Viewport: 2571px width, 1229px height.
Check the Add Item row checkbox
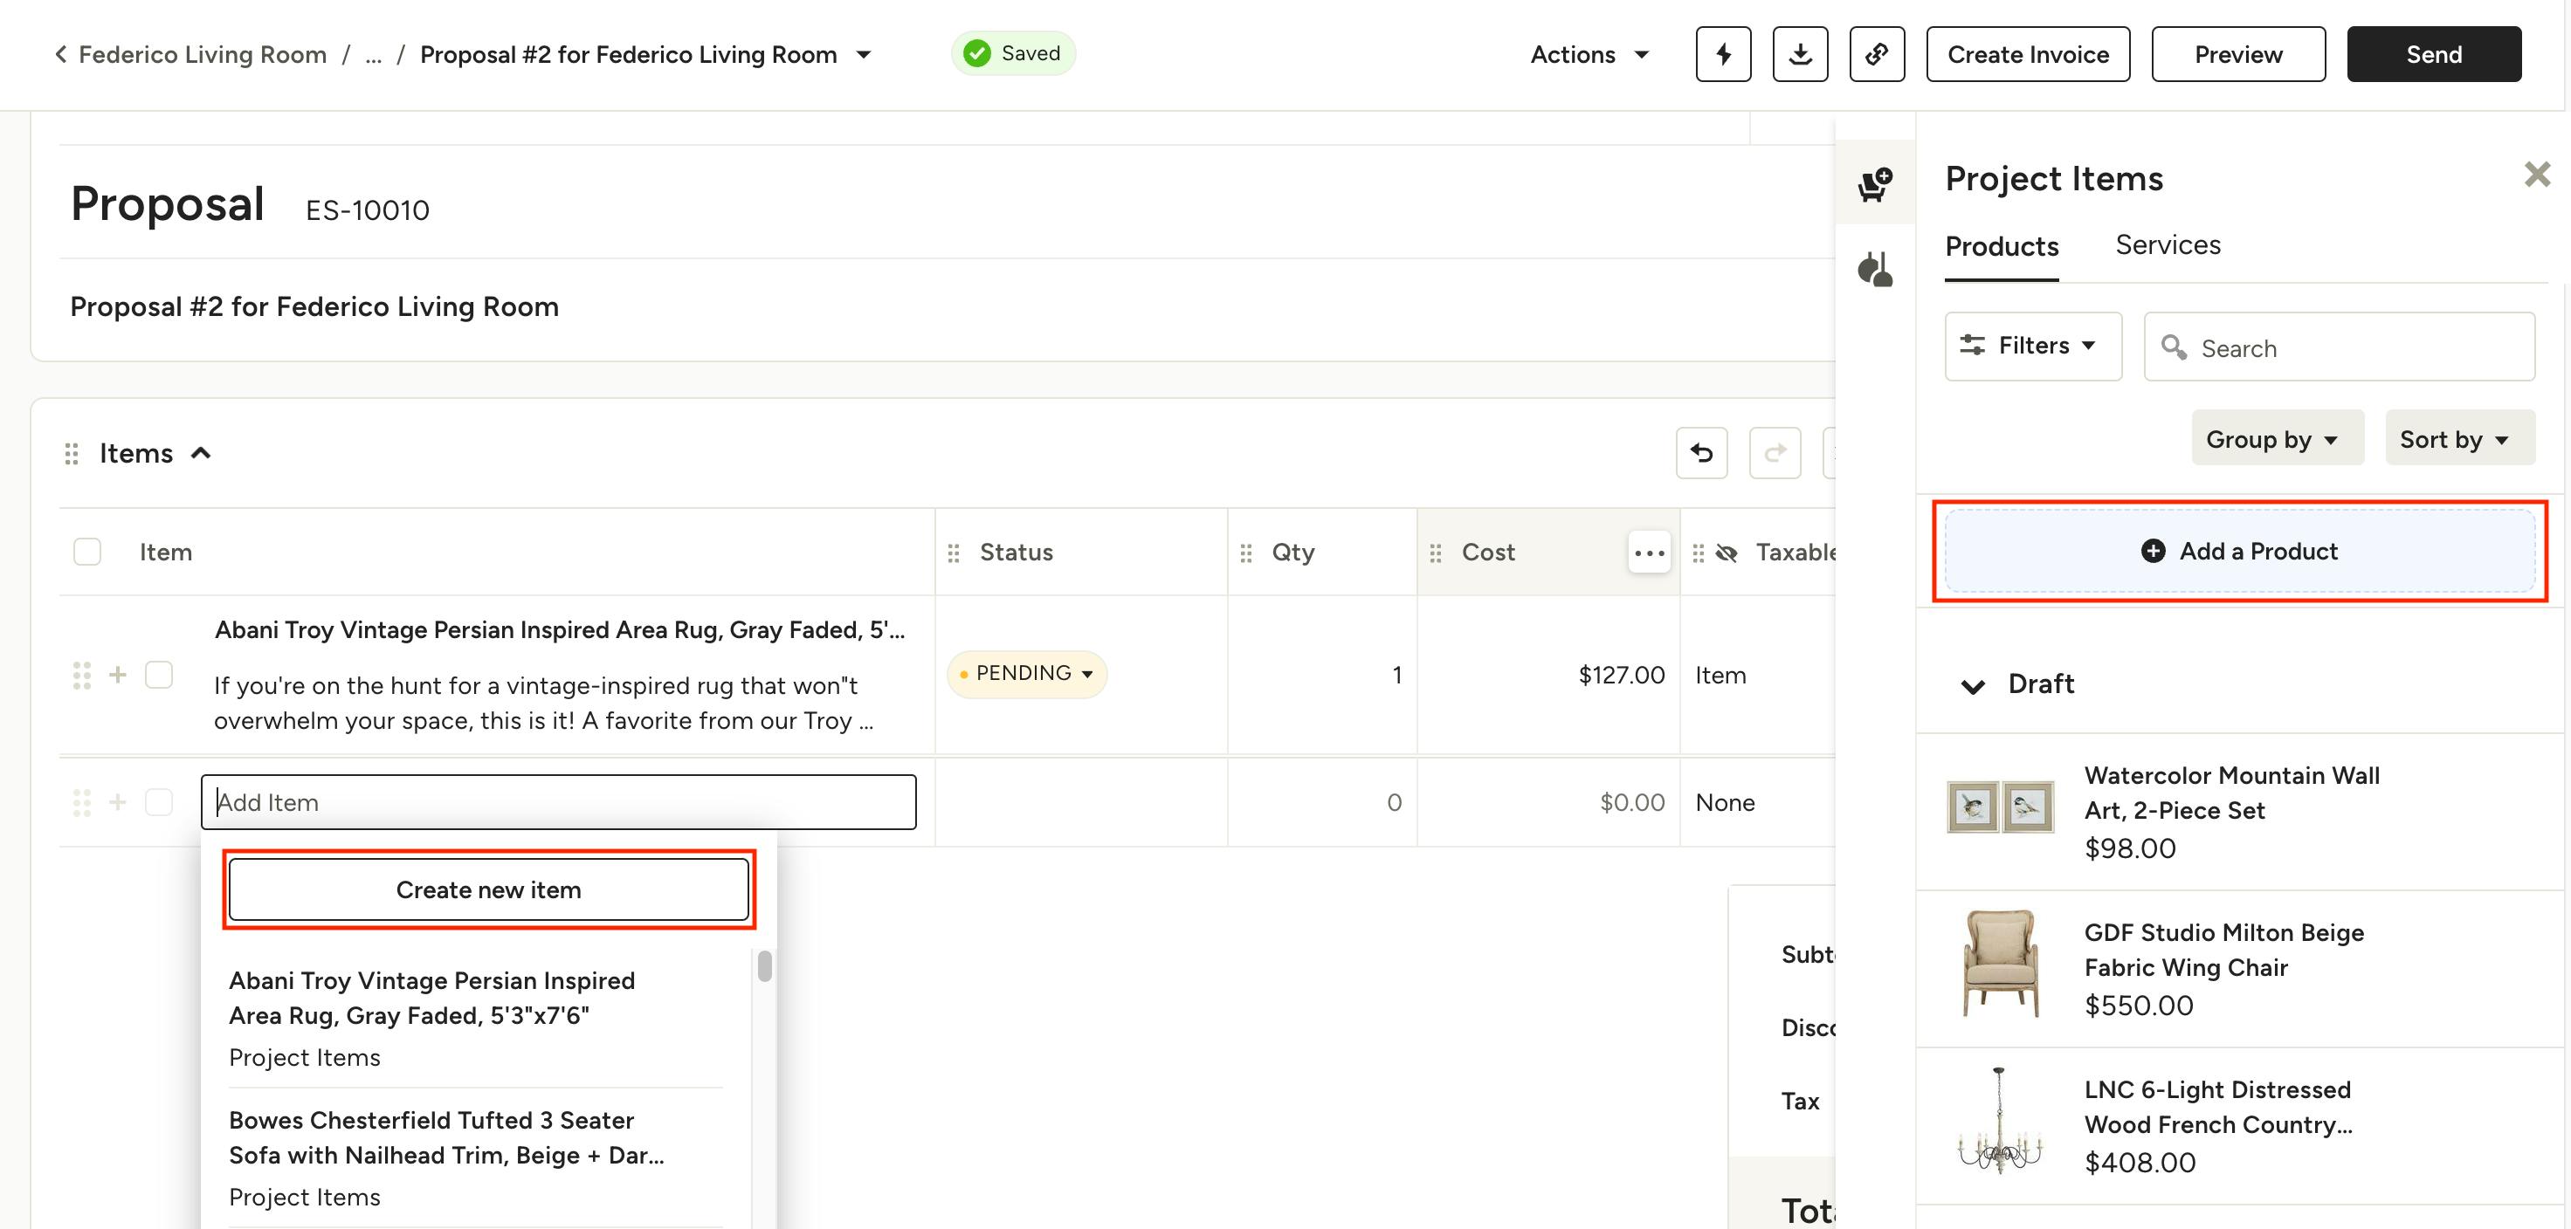[159, 802]
